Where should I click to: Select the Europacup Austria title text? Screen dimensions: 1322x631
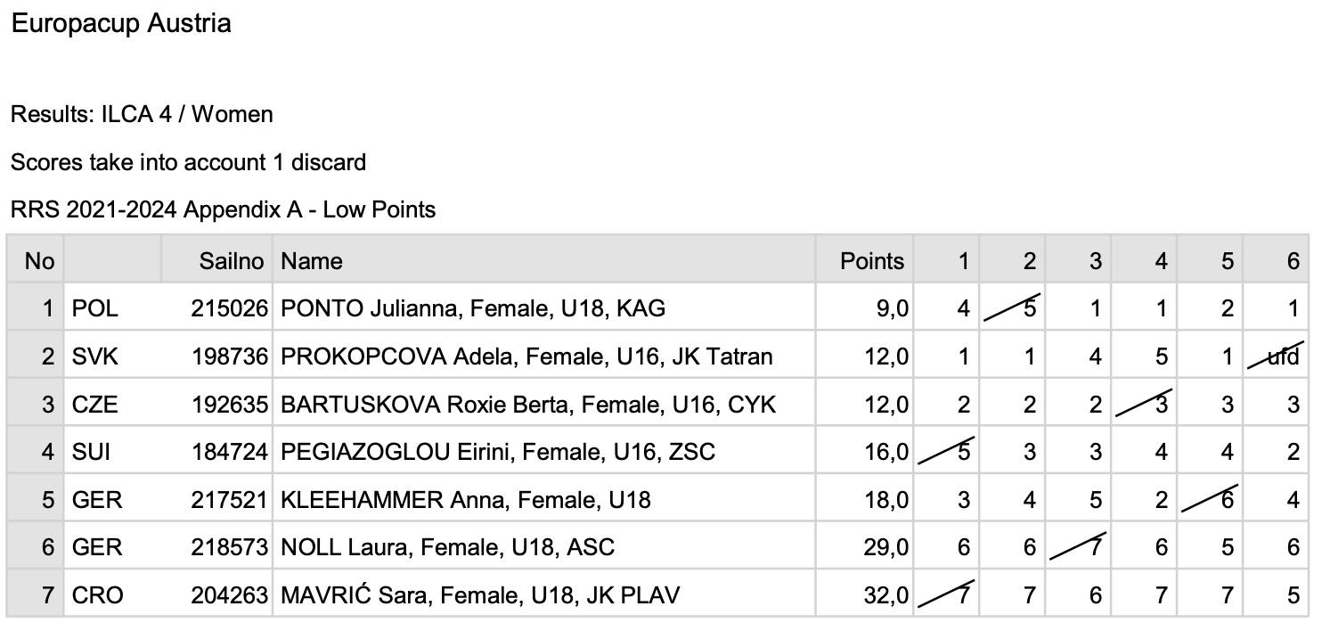tap(121, 23)
